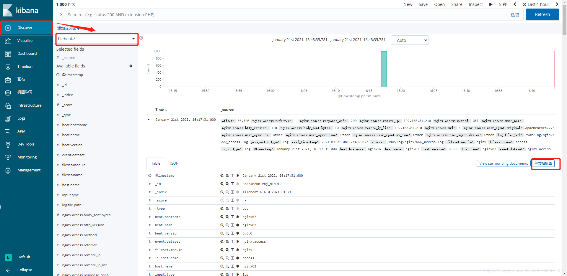The width and height of the screenshot is (567, 276).
Task: Toggle _id column in table
Action: tap(232, 184)
